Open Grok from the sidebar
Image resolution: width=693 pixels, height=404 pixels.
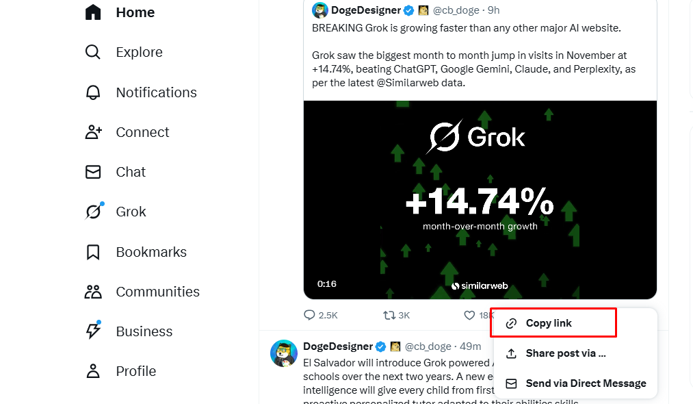(130, 212)
